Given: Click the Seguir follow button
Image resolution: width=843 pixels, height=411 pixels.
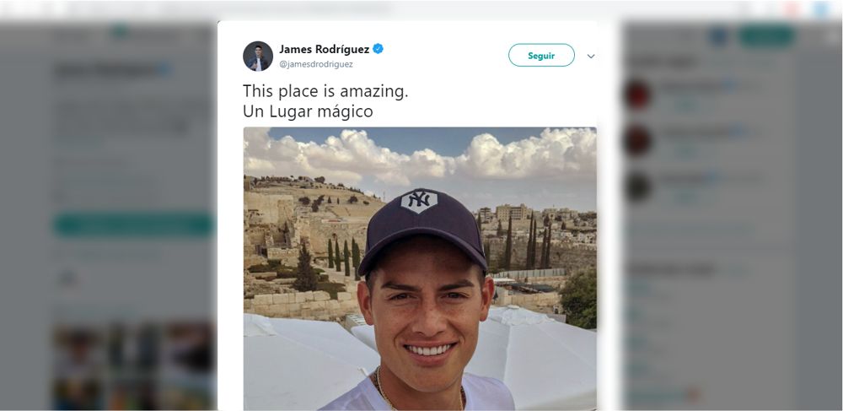Looking at the screenshot, I should point(541,56).
